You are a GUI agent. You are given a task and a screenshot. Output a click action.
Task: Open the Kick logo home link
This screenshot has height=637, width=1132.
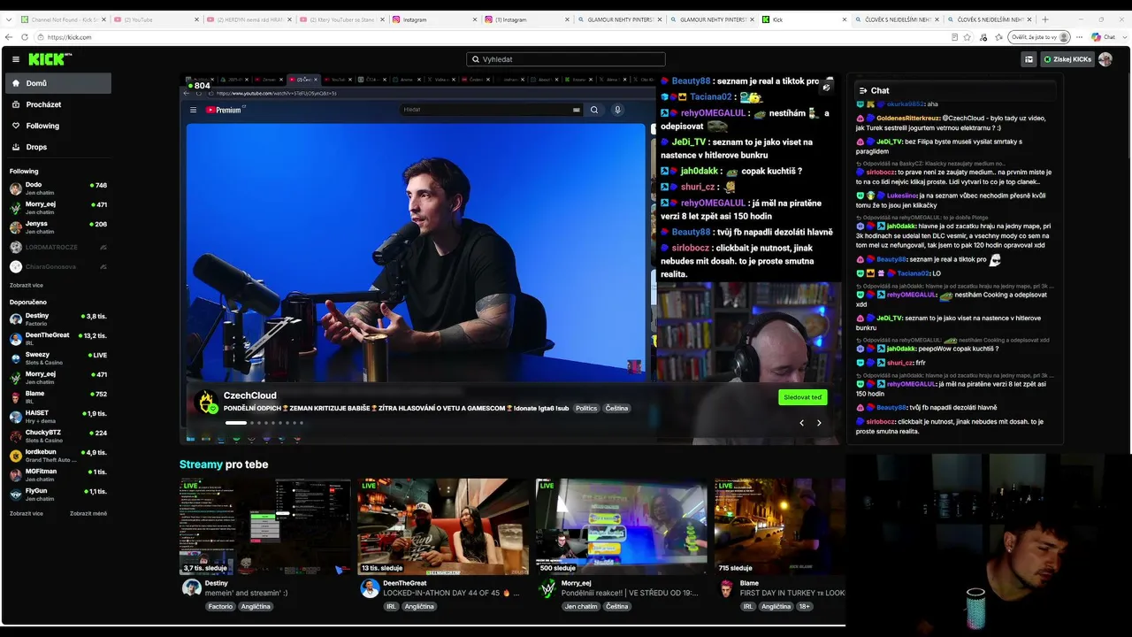pos(50,59)
